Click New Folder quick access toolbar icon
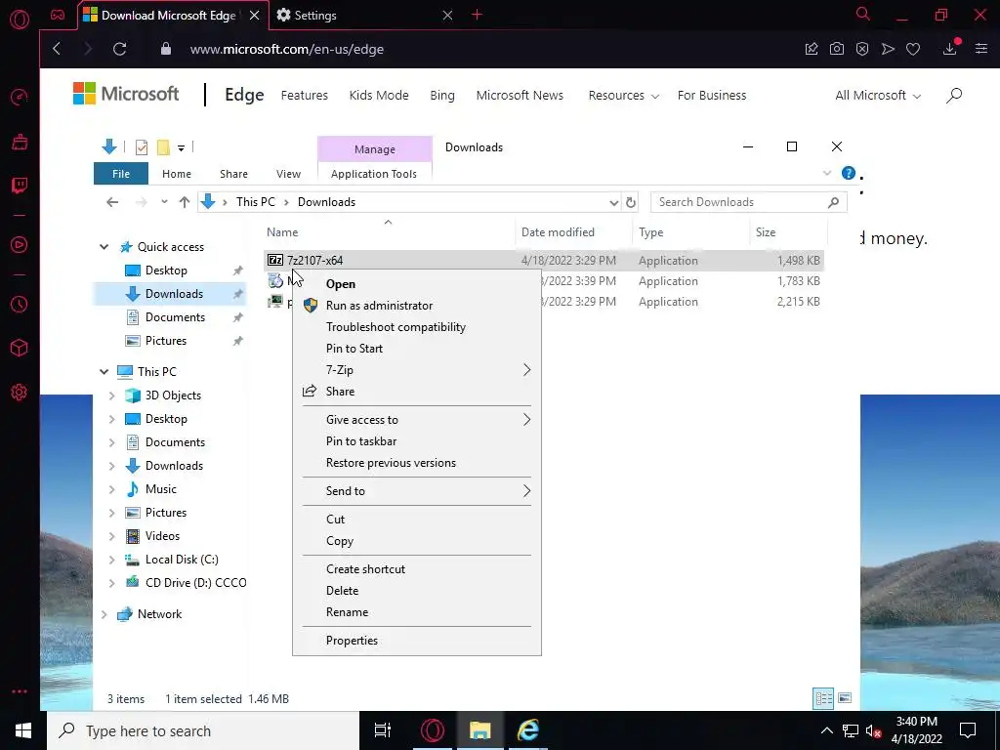 (x=163, y=147)
